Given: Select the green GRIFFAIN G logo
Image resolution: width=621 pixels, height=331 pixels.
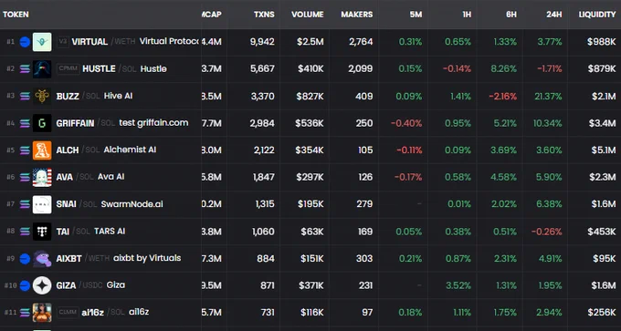Looking at the screenshot, I should [x=42, y=123].
